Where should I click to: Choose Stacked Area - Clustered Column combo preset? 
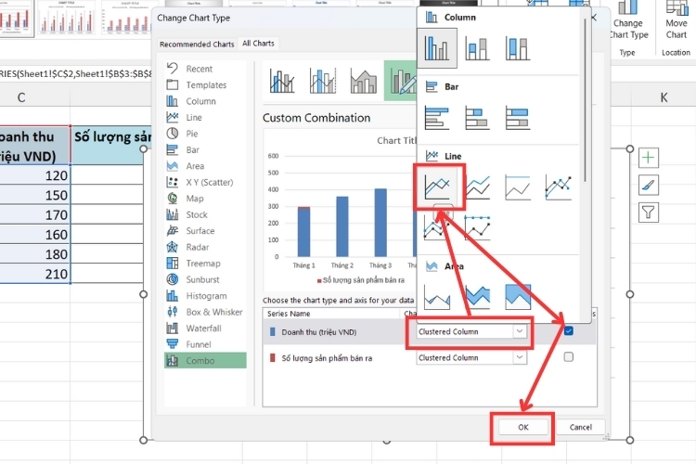coord(364,81)
